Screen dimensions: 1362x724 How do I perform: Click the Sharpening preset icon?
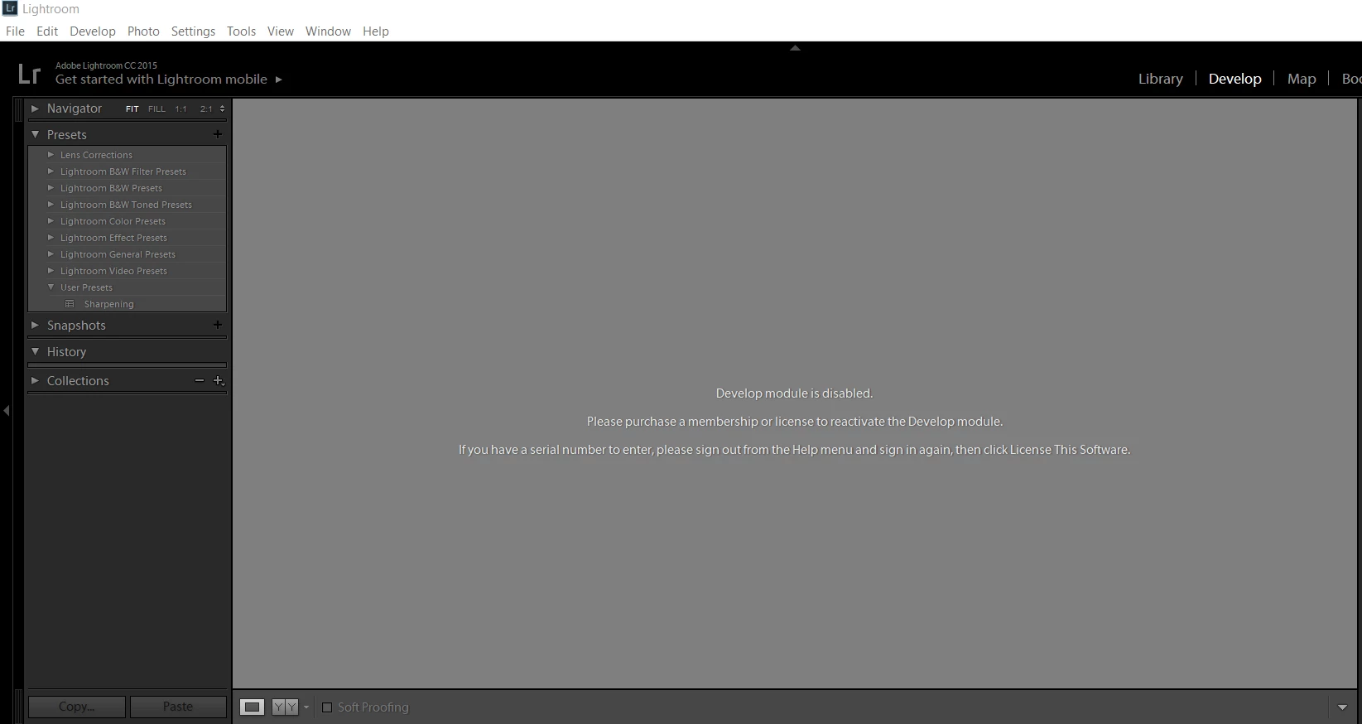coord(70,304)
